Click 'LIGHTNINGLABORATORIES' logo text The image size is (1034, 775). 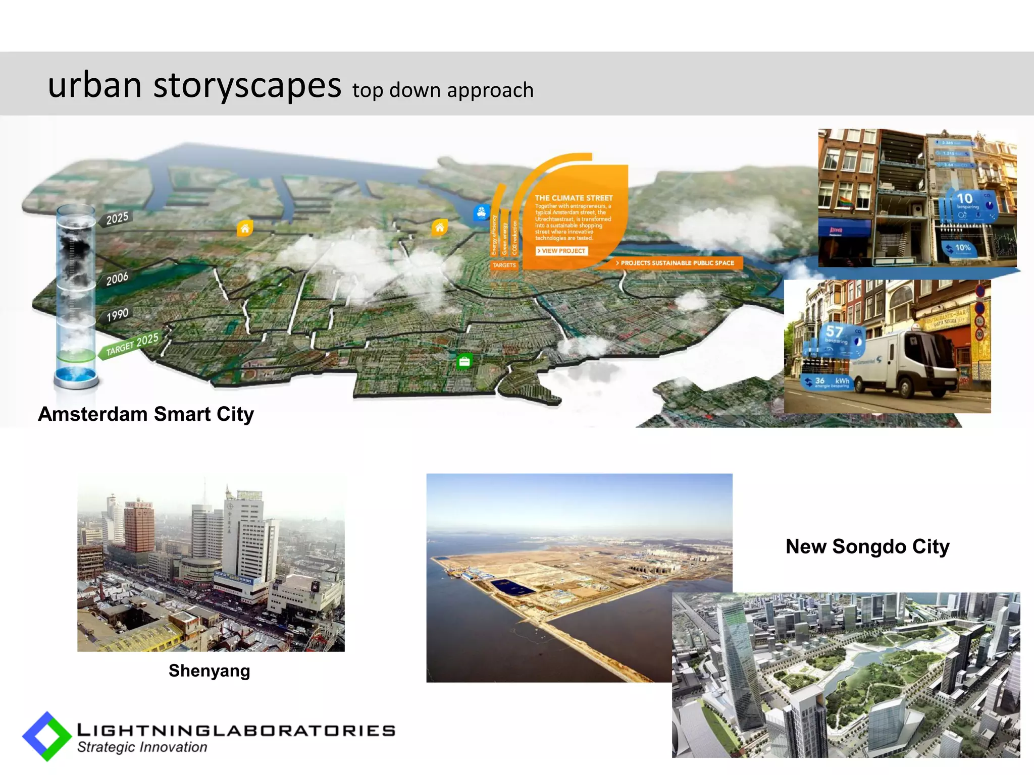point(236,730)
